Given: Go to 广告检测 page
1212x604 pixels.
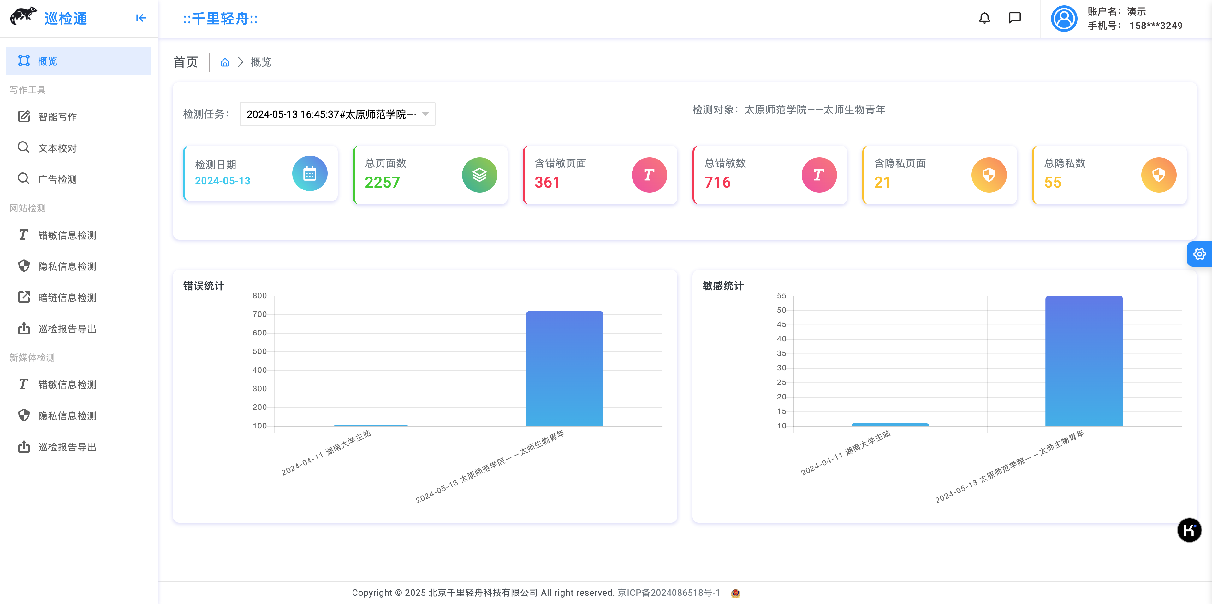Looking at the screenshot, I should 57,180.
